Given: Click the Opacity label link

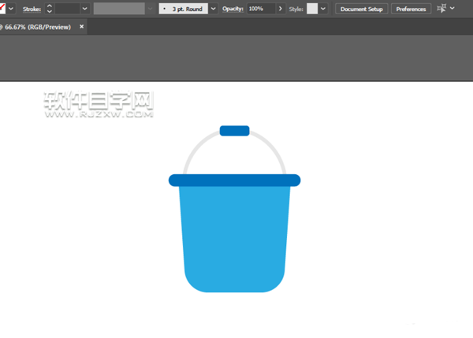Looking at the screenshot, I should [233, 9].
